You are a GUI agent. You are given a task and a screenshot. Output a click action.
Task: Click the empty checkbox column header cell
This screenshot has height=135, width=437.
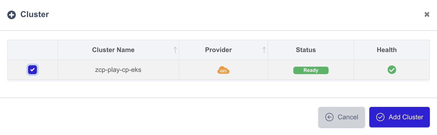pos(32,50)
